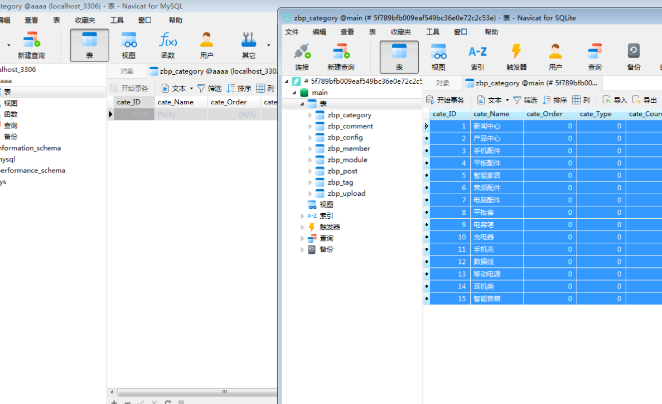Screen dimensions: 662x404
Task: Open the 触发器 lightning icon
Action: click(516, 56)
